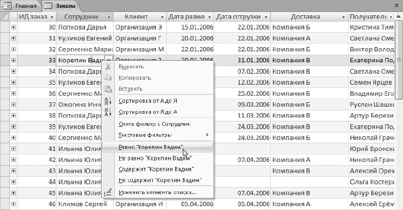The width and height of the screenshot is (403, 210).
Task: Expand subdatasheet for order 39
Action: pos(14,126)
